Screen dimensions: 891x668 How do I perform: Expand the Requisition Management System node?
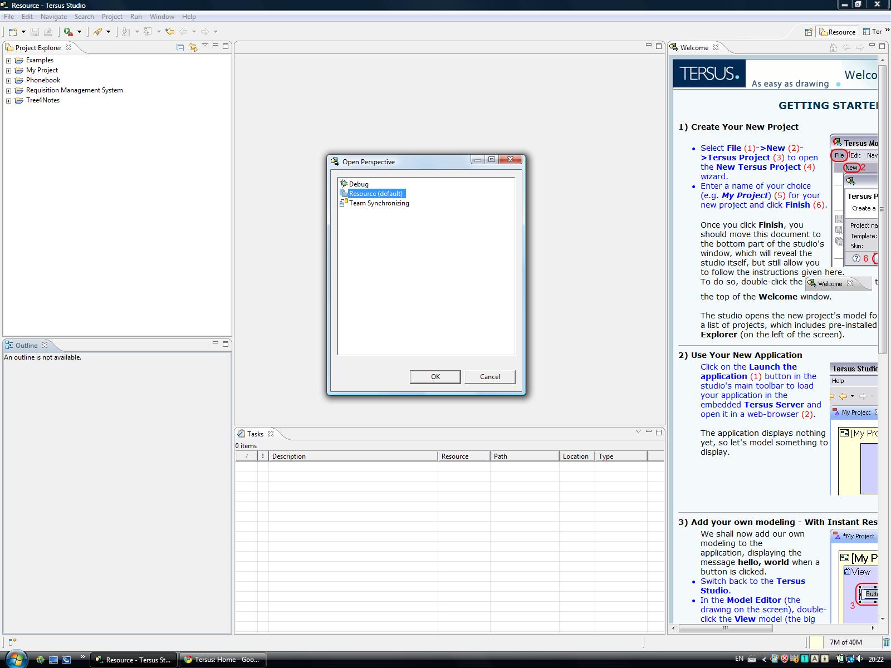click(x=8, y=91)
